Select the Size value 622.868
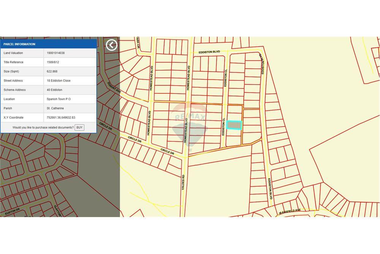This screenshot has width=380, height=254. point(52,72)
